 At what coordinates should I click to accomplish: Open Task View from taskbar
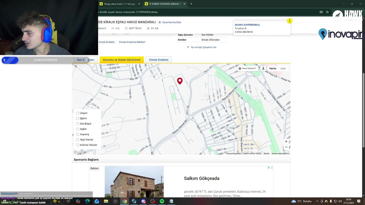(x=68, y=201)
